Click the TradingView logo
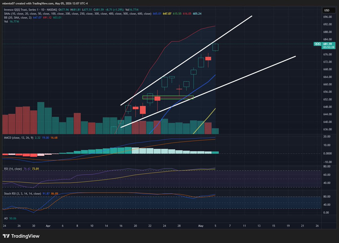This screenshot has width=339, height=243. 21,236
